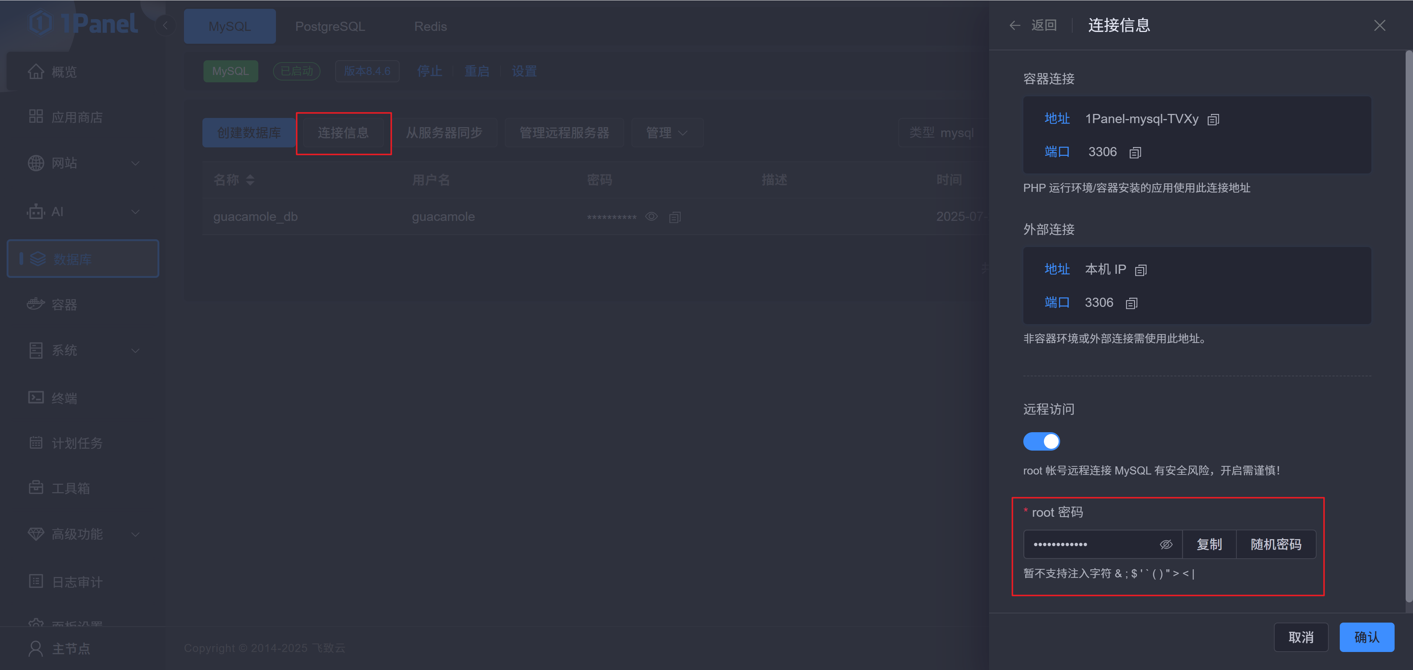This screenshot has width=1413, height=670.
Task: Click the 复制 button for root password
Action: [x=1209, y=544]
